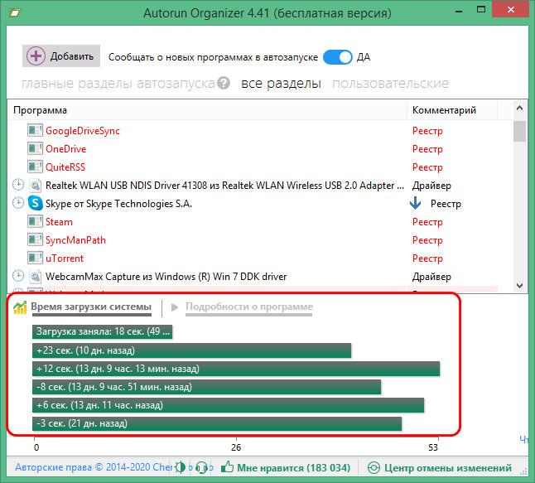Click the headset support icon in status bar
Image resolution: width=535 pixels, height=483 pixels.
(202, 467)
